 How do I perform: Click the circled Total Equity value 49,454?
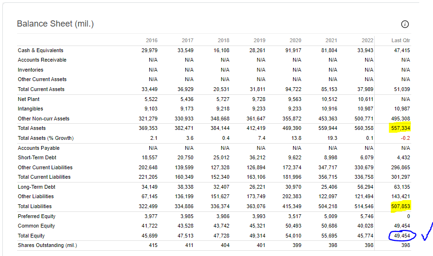(x=402, y=236)
